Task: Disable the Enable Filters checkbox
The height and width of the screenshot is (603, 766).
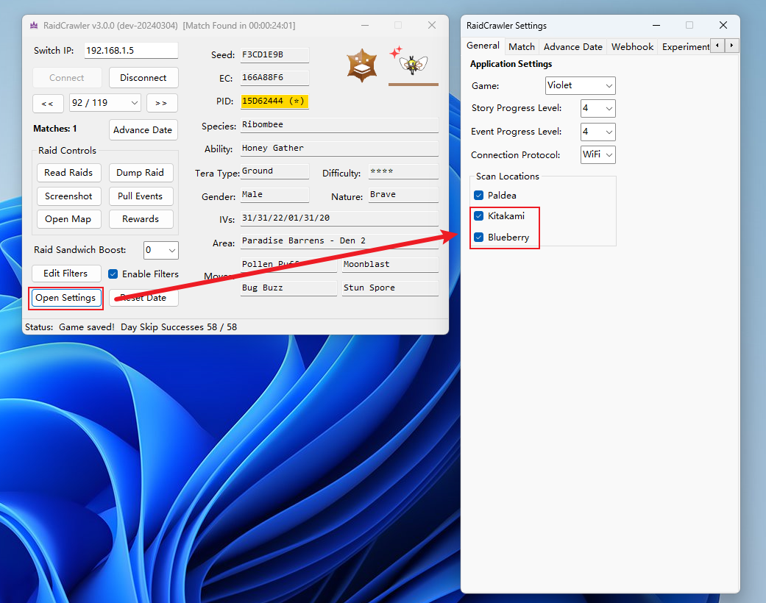Action: (x=113, y=274)
